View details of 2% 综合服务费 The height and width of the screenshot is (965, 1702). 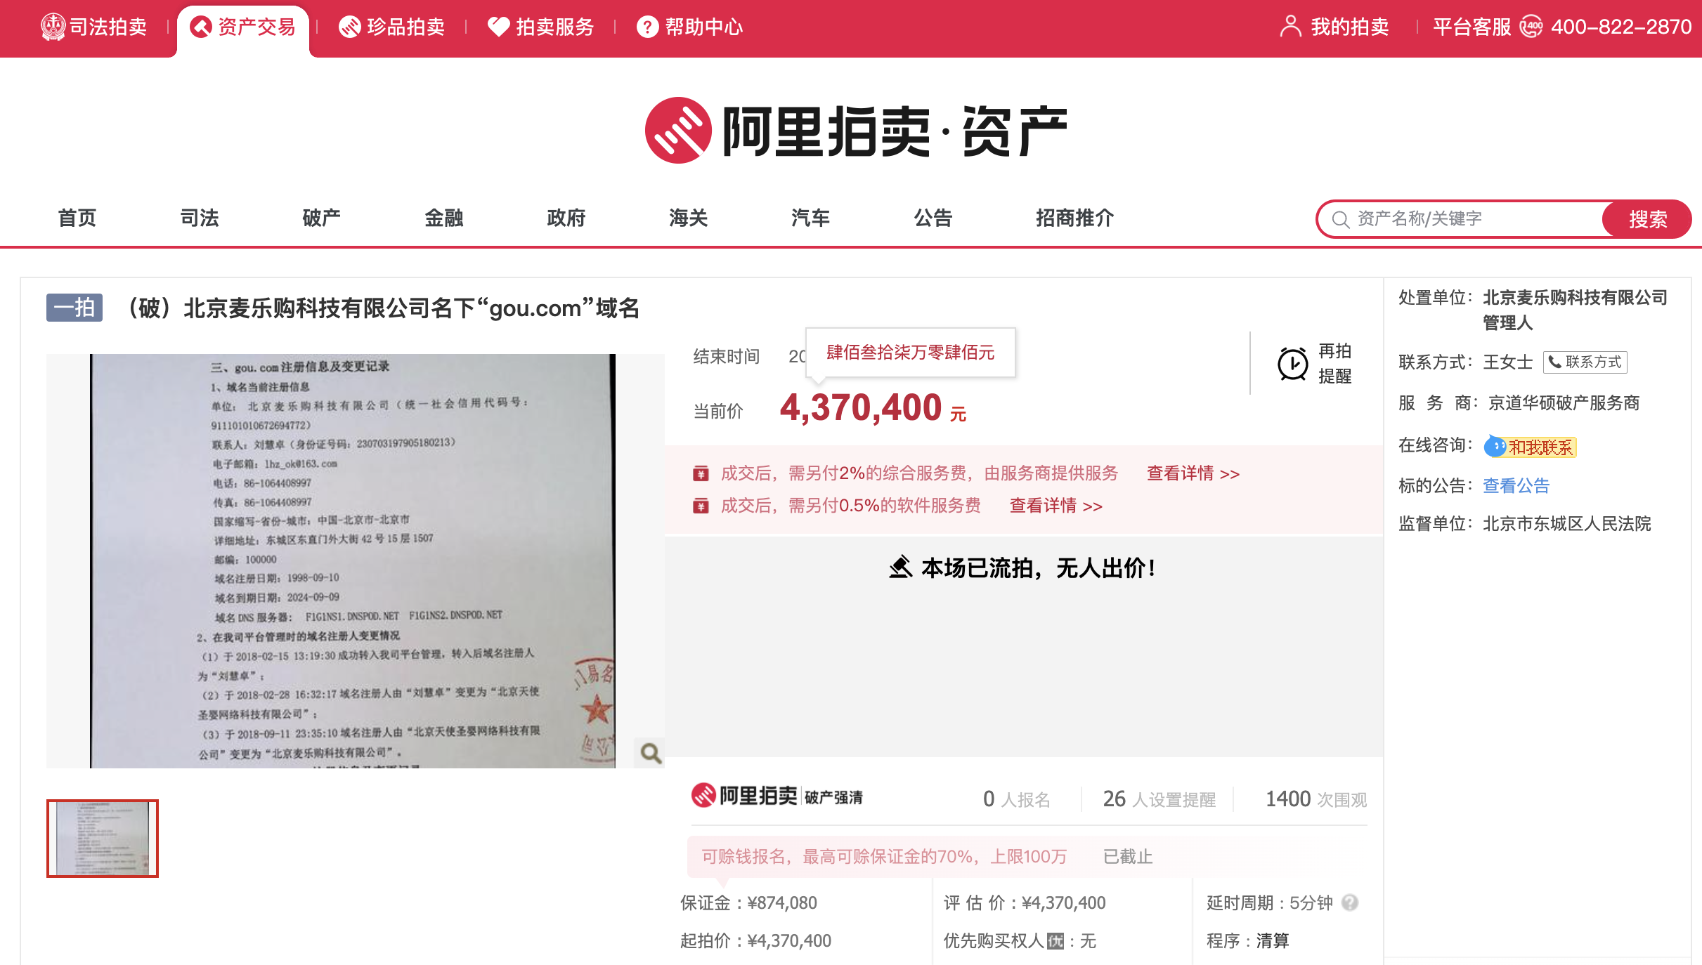point(1193,473)
